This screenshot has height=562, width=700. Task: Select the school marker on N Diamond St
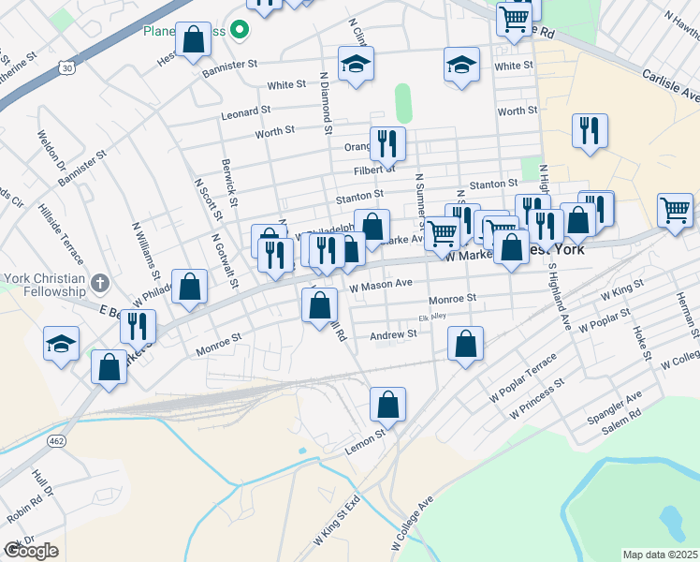(356, 65)
